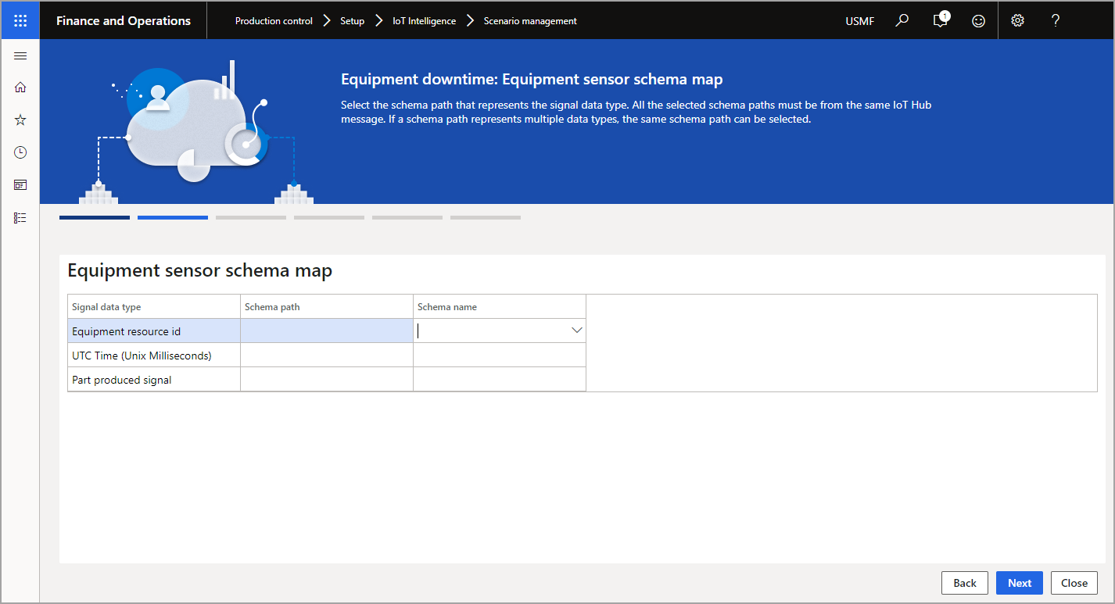Open the Help question mark icon
Viewport: 1115px width, 604px height.
point(1056,21)
